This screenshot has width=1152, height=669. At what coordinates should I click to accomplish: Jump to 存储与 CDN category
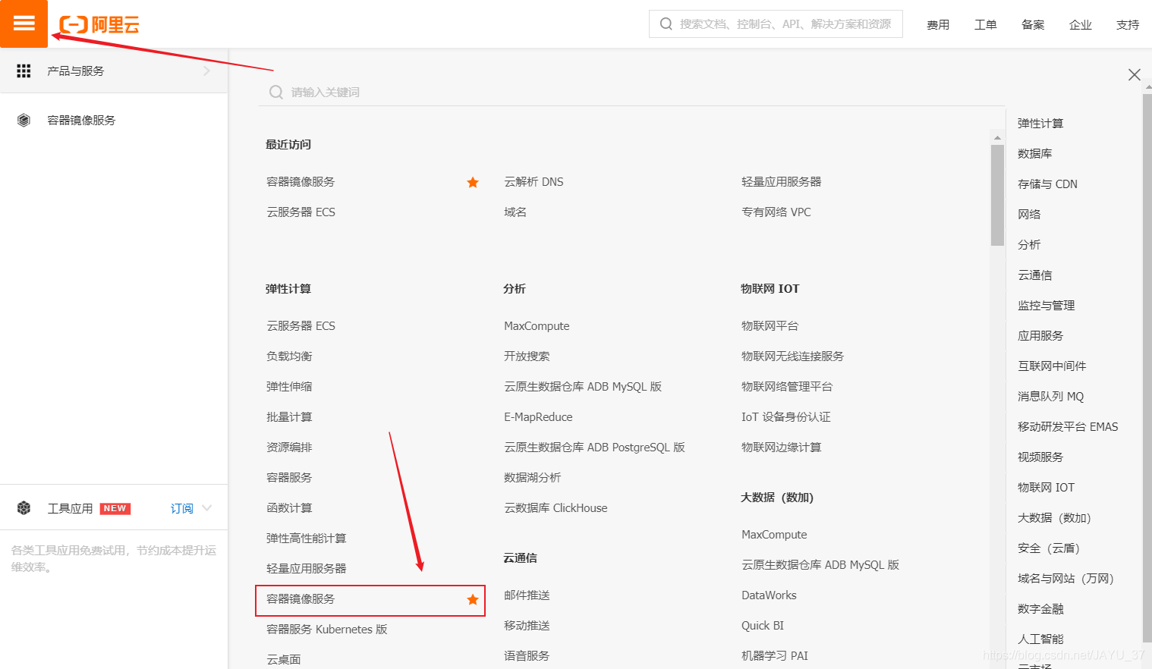1047,184
